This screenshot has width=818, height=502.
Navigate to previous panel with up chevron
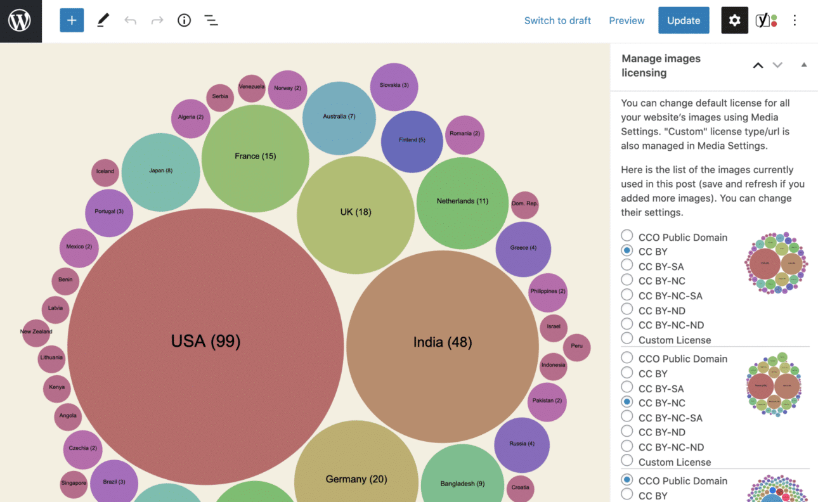pyautogui.click(x=758, y=65)
